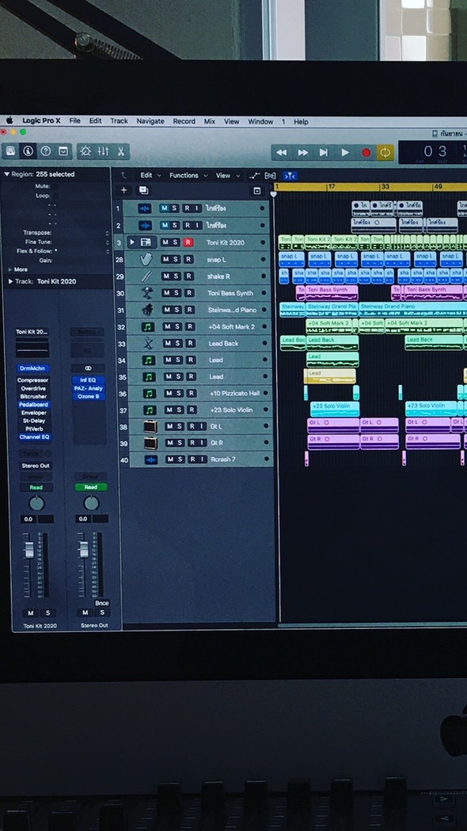This screenshot has width=467, height=831.
Task: Open the Record menu
Action: pyautogui.click(x=184, y=121)
